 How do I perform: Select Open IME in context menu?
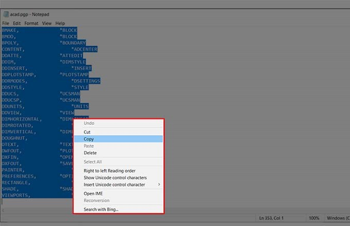(118, 193)
